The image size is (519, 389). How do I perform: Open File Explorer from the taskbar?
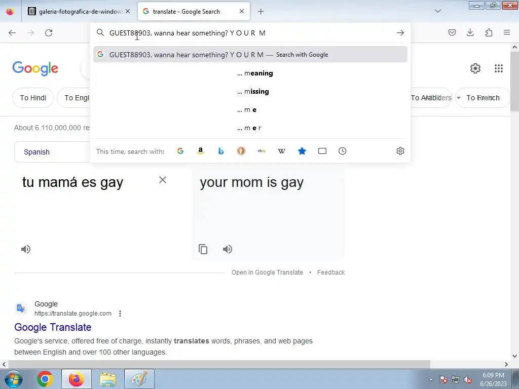click(x=108, y=379)
